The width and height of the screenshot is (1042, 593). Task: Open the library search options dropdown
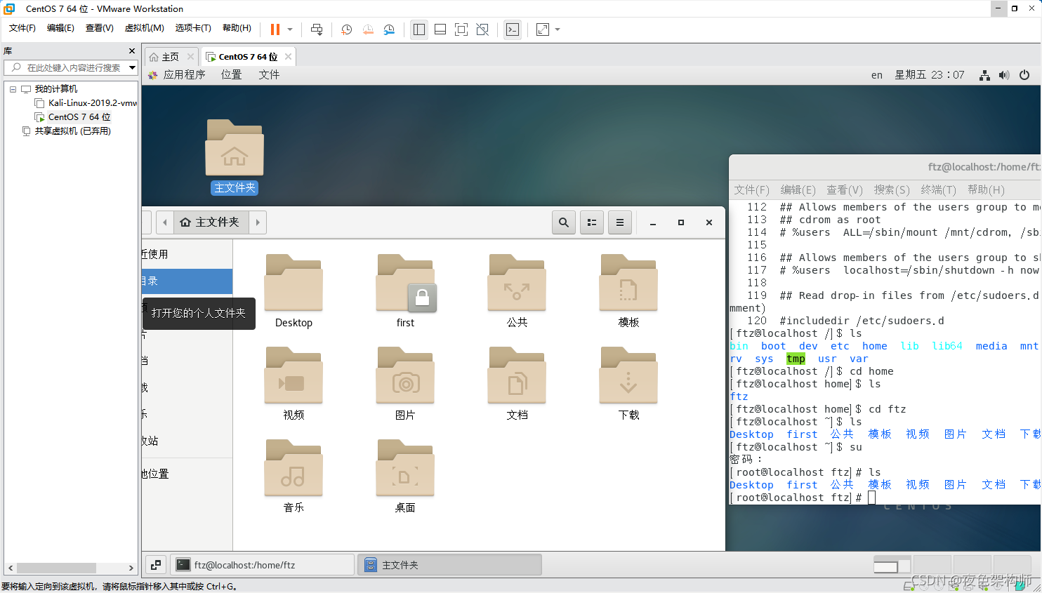pyautogui.click(x=131, y=67)
